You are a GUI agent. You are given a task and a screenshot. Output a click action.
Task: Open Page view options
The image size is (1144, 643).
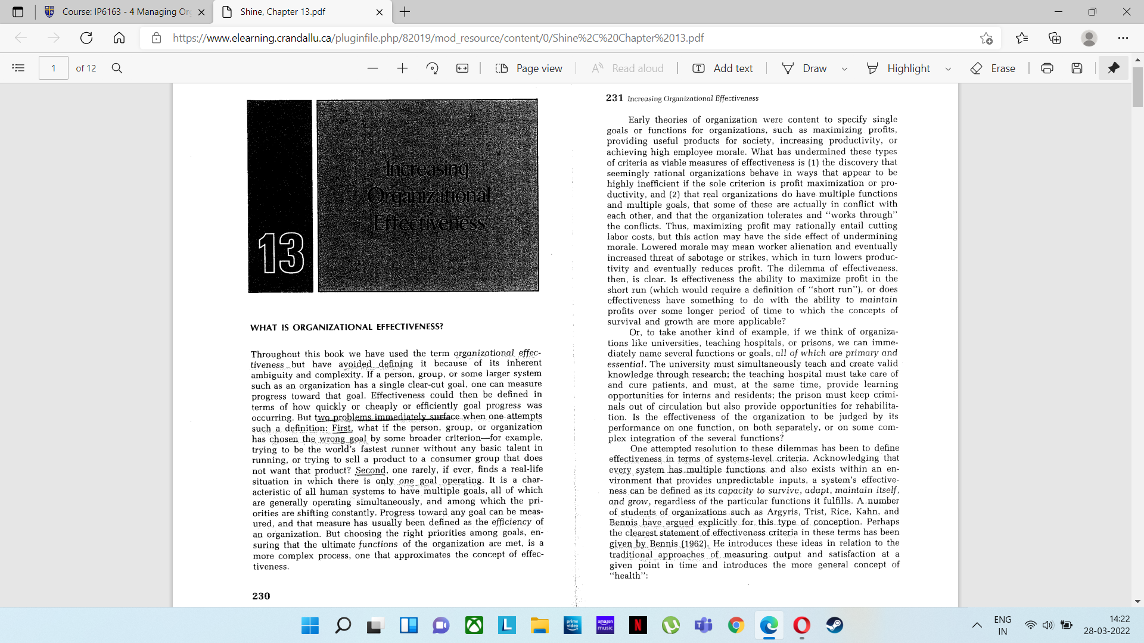[529, 68]
